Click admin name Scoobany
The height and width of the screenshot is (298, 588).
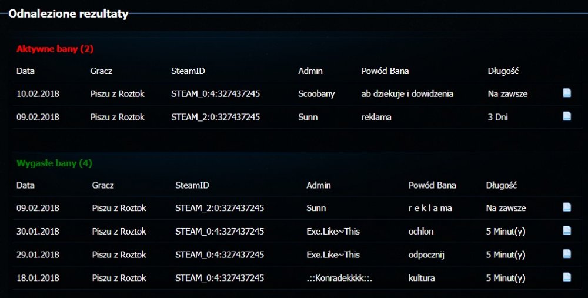316,93
